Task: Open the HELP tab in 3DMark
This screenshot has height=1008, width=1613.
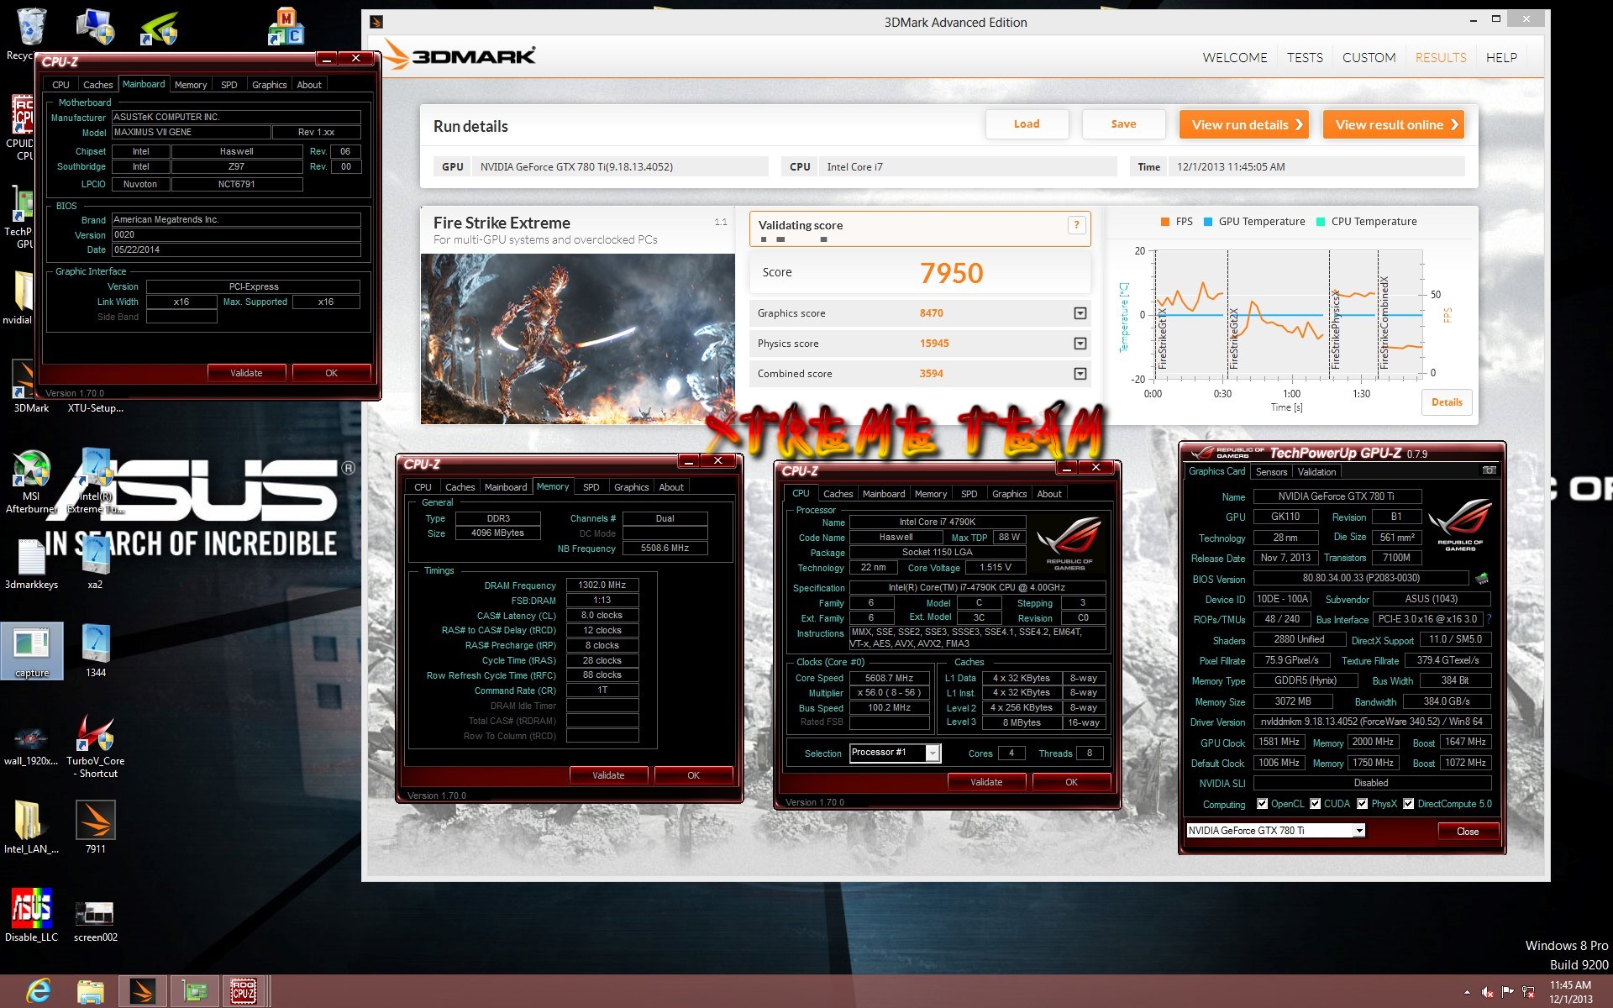Action: coord(1501,57)
